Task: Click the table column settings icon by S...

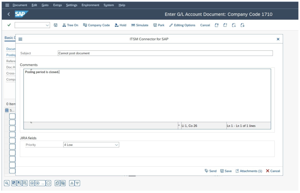Action: 7,110
